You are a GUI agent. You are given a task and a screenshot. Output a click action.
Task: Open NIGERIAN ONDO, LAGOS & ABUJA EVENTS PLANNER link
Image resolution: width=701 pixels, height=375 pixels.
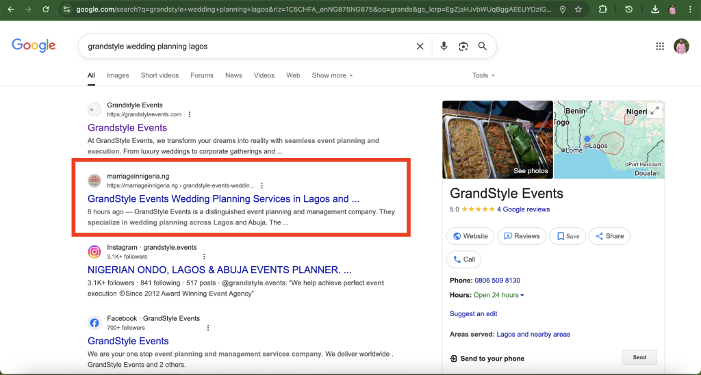[x=220, y=270]
